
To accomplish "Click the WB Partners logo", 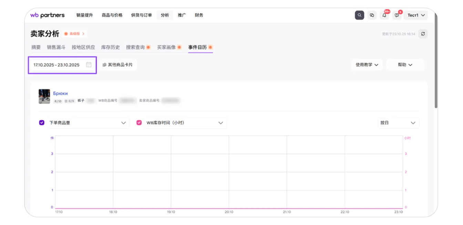I will (47, 15).
